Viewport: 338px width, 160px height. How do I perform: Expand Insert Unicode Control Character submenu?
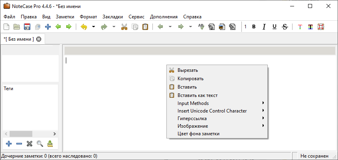click(217, 111)
